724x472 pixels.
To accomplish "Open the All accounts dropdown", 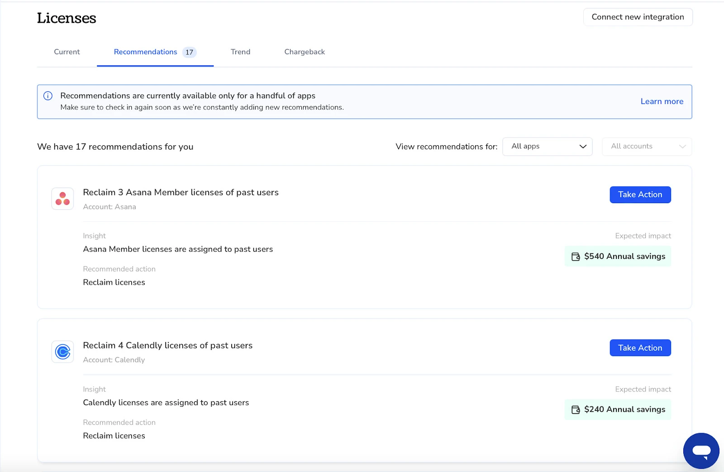I will point(646,147).
